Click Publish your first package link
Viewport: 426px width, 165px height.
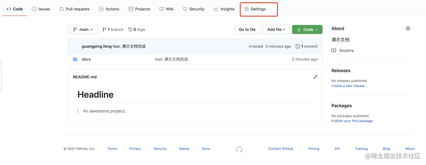pos(352,121)
